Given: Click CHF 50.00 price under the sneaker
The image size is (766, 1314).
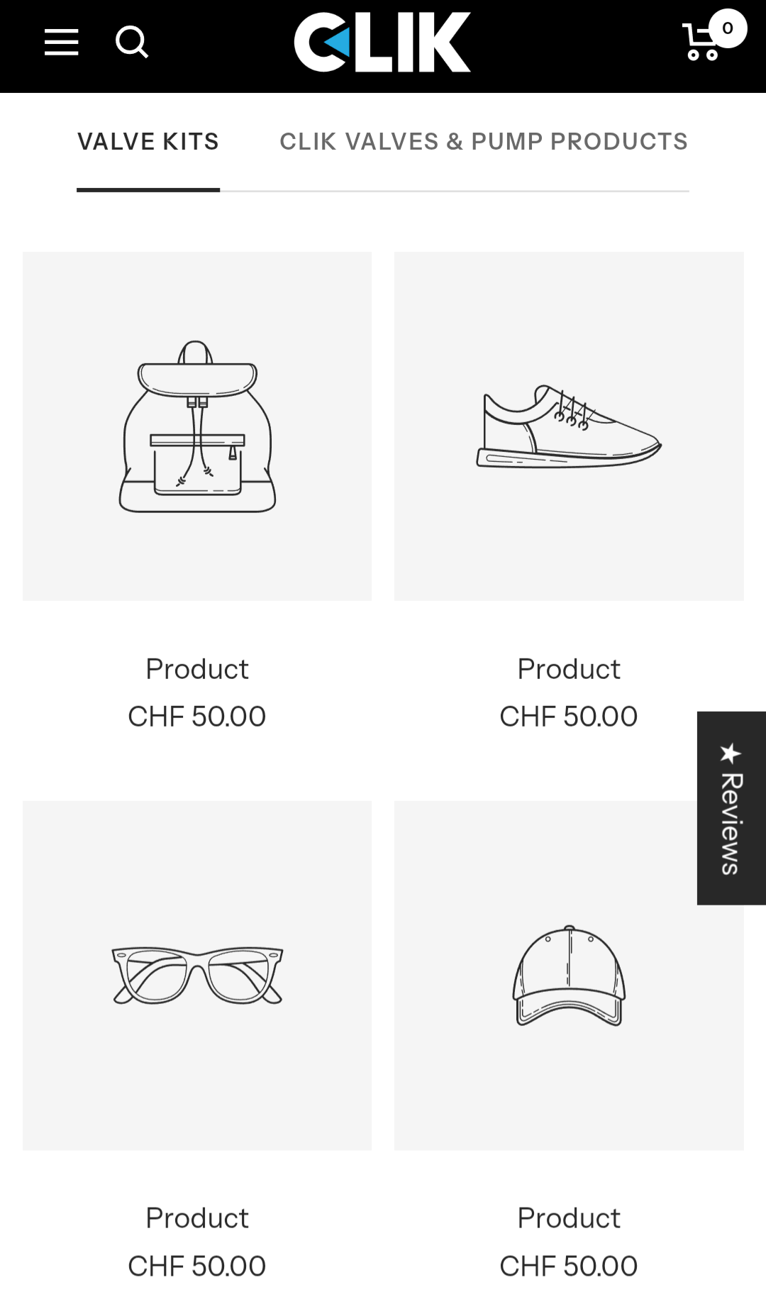Looking at the screenshot, I should tap(569, 717).
